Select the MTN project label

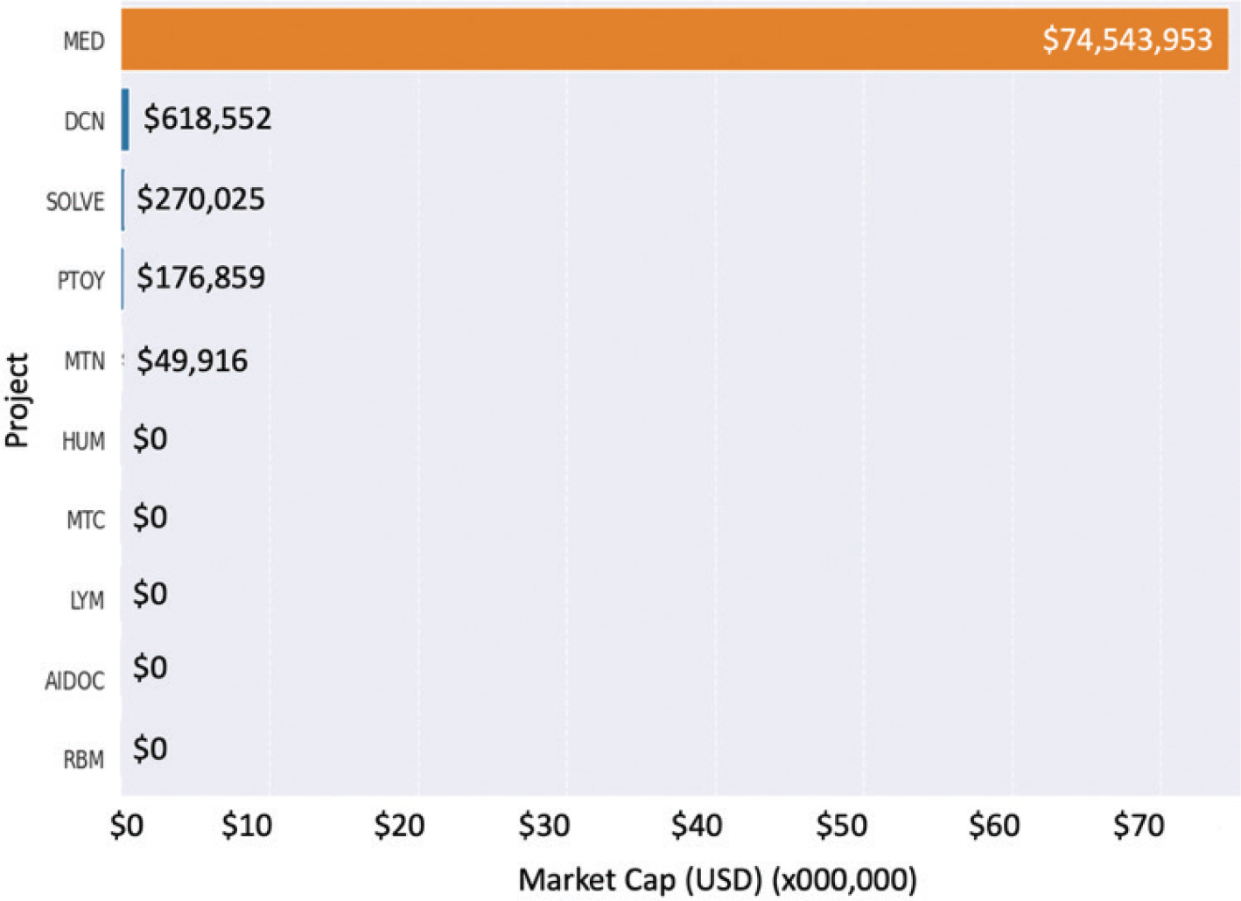[84, 361]
